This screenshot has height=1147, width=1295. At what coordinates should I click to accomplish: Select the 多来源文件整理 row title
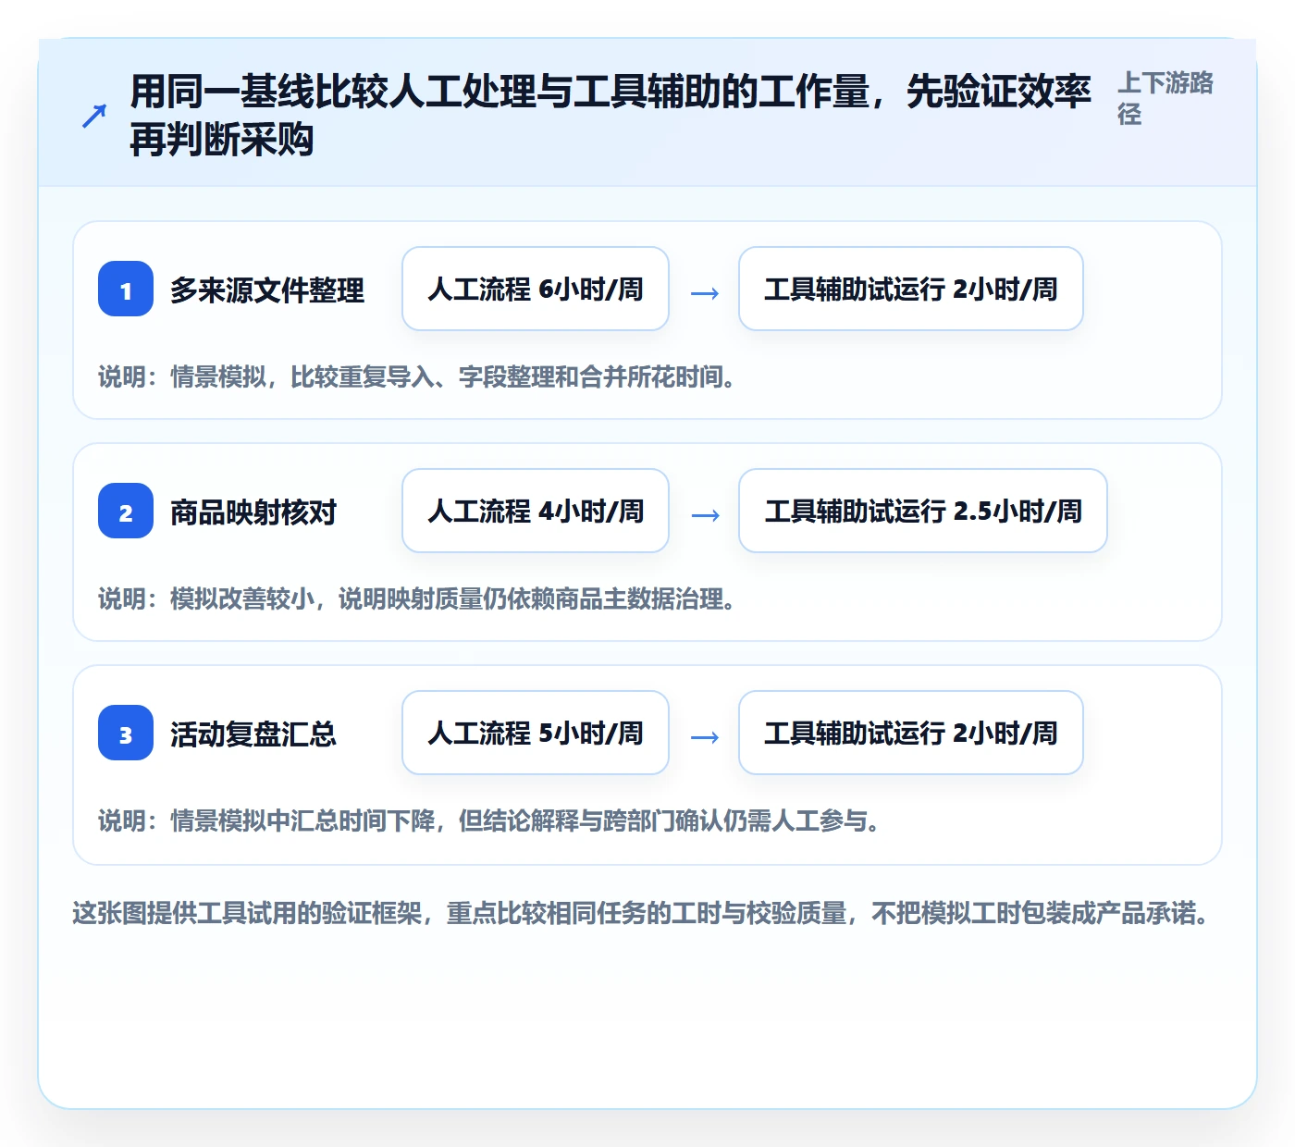(267, 290)
